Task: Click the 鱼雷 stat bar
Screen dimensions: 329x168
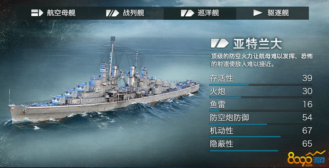Action: tap(261, 111)
